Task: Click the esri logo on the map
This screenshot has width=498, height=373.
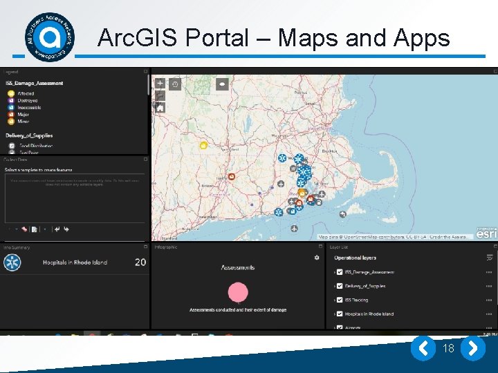Action: pyautogui.click(x=486, y=233)
